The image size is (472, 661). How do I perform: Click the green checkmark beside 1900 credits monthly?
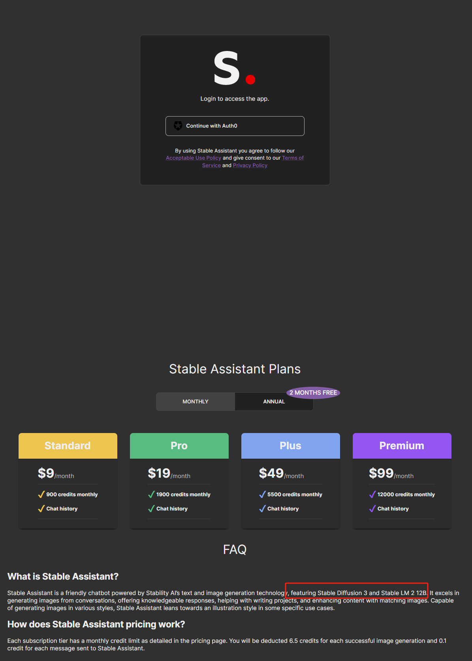pos(151,494)
